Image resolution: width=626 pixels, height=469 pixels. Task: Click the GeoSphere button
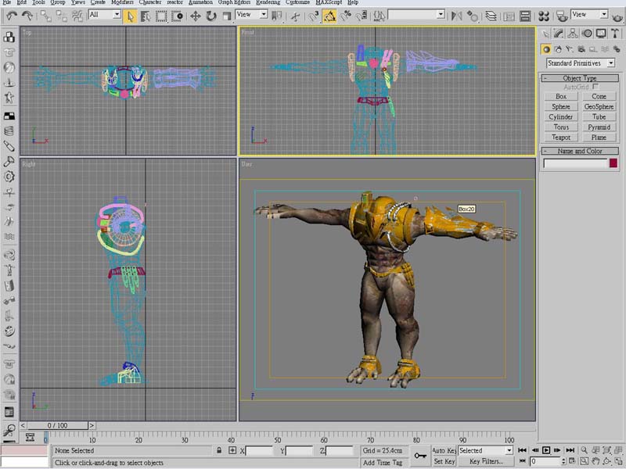pos(599,106)
